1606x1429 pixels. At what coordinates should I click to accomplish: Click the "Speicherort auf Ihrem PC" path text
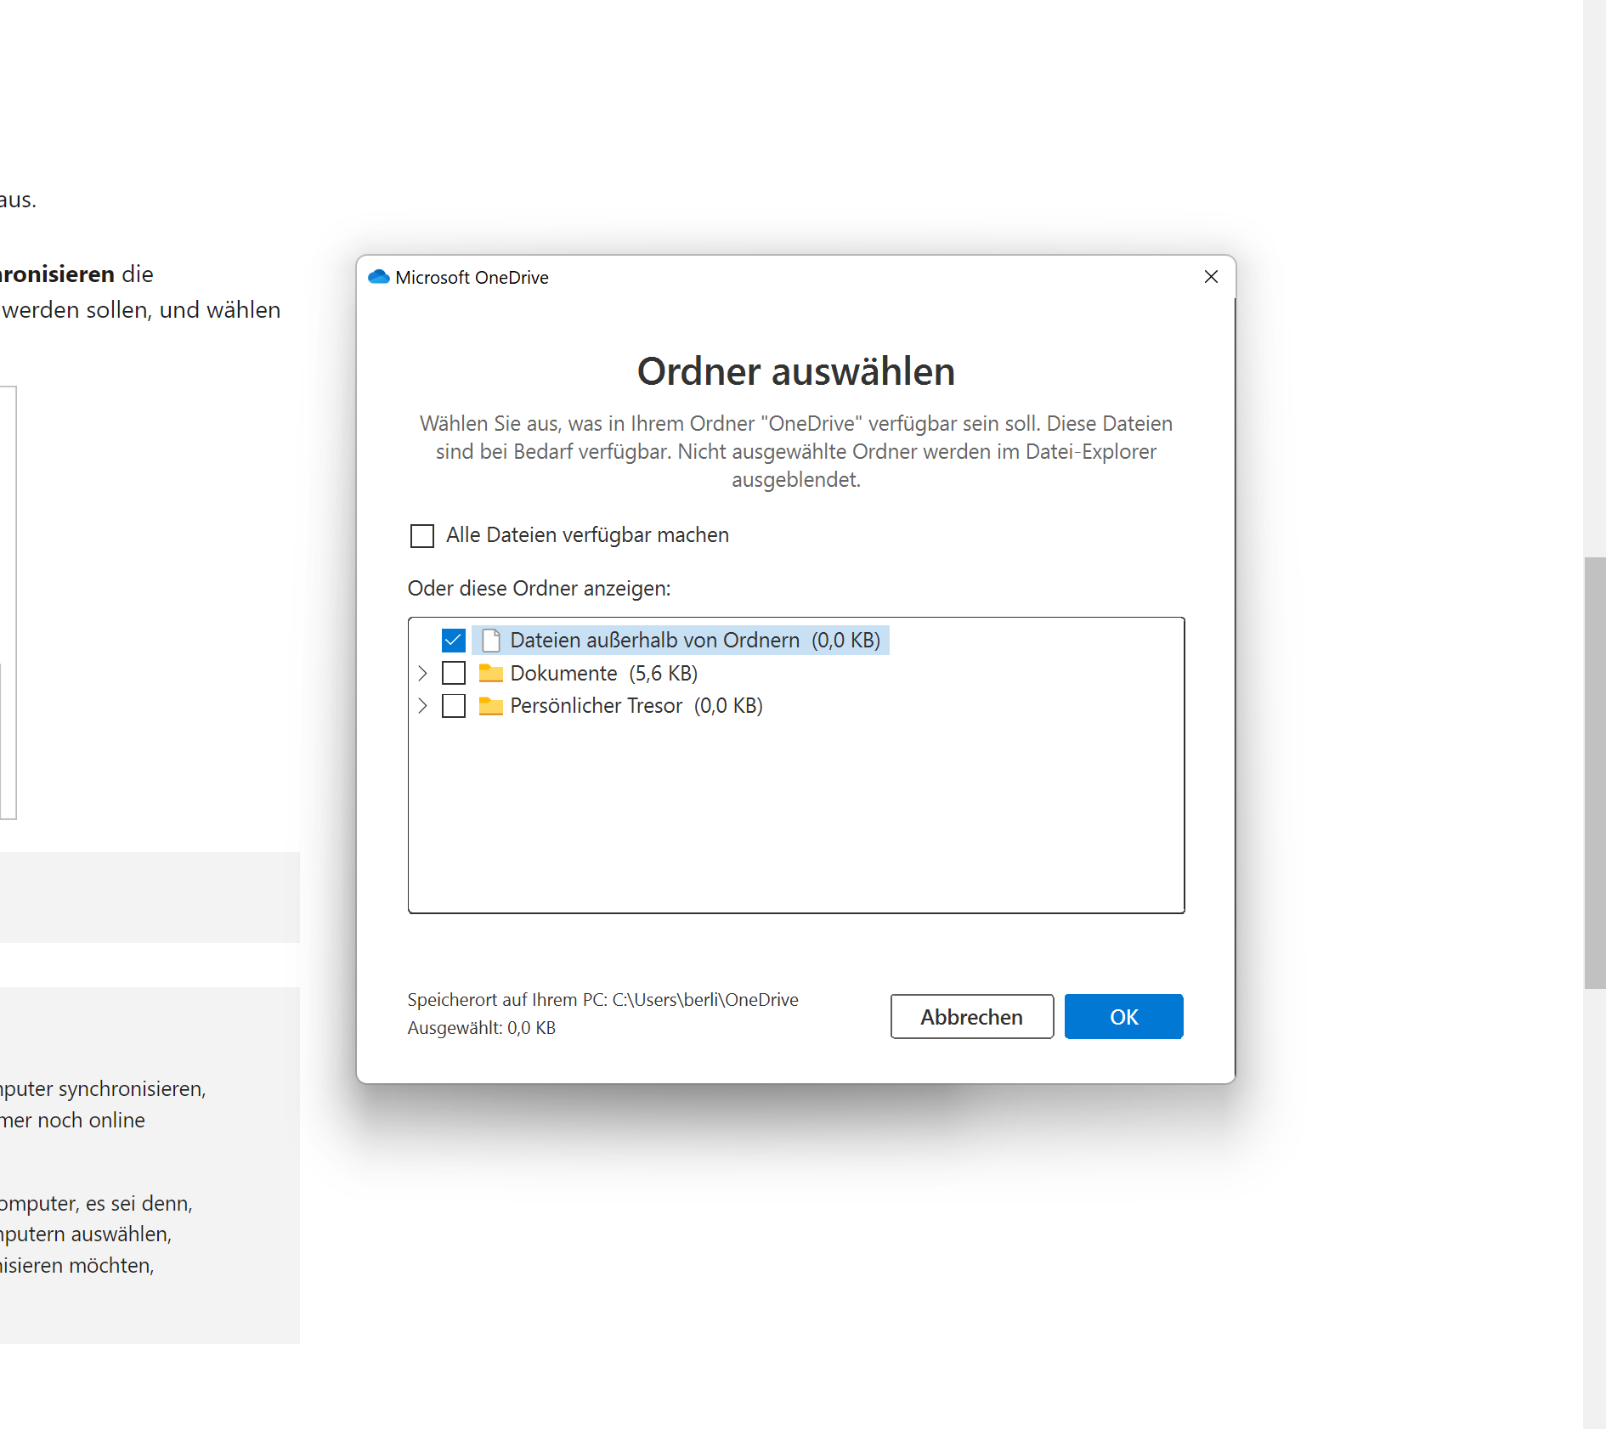(602, 999)
